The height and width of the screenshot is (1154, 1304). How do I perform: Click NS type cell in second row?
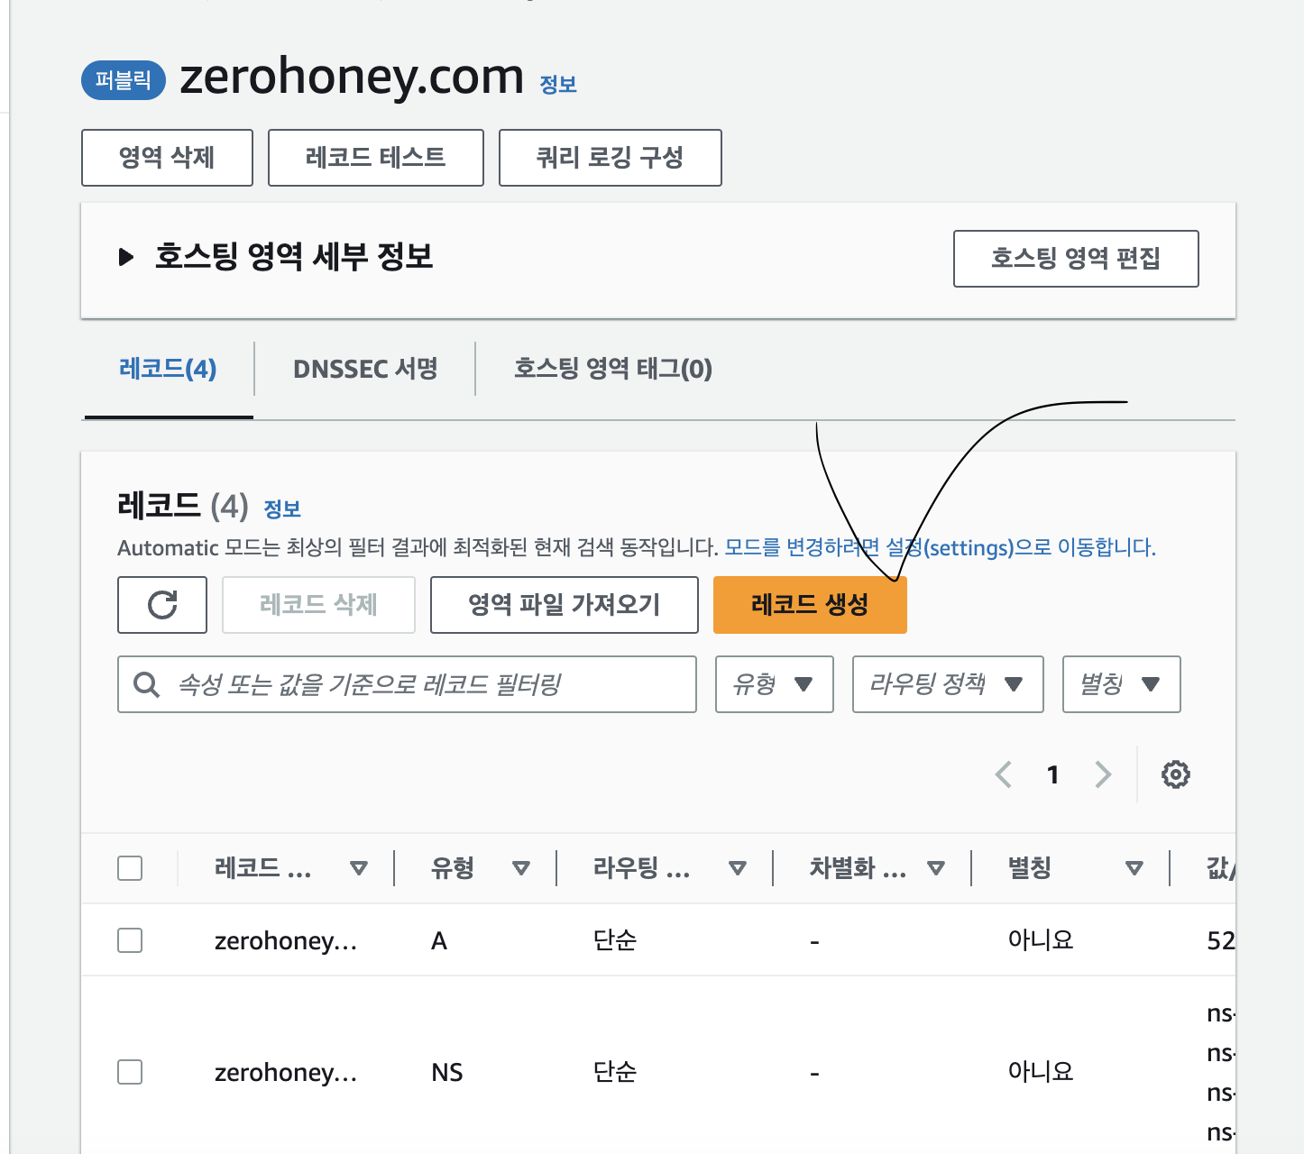(x=447, y=1072)
